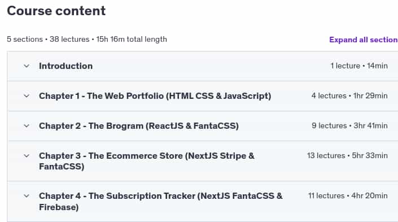
Task: Expand Chapter 1 chevron arrow
Action: [27, 96]
